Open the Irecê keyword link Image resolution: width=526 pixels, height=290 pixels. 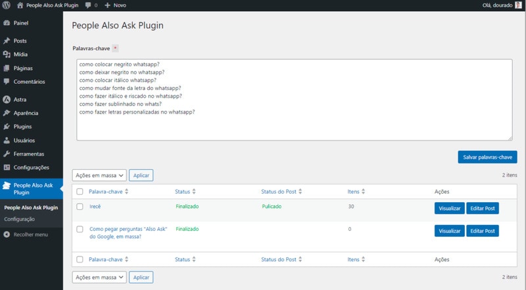95,207
